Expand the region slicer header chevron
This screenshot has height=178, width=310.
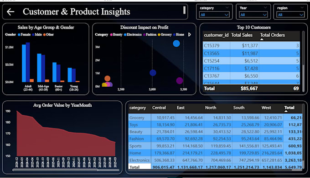302,8
